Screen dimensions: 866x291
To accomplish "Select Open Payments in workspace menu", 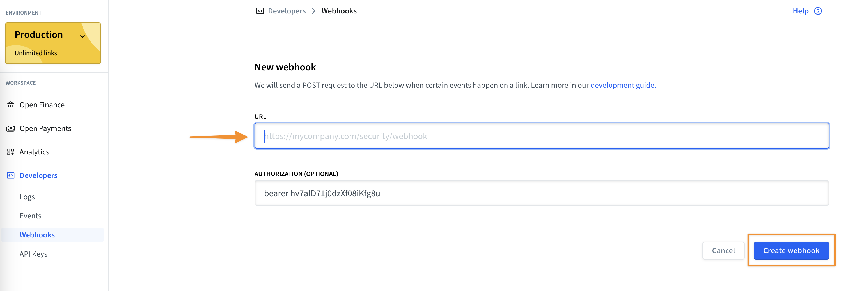I will [x=45, y=128].
